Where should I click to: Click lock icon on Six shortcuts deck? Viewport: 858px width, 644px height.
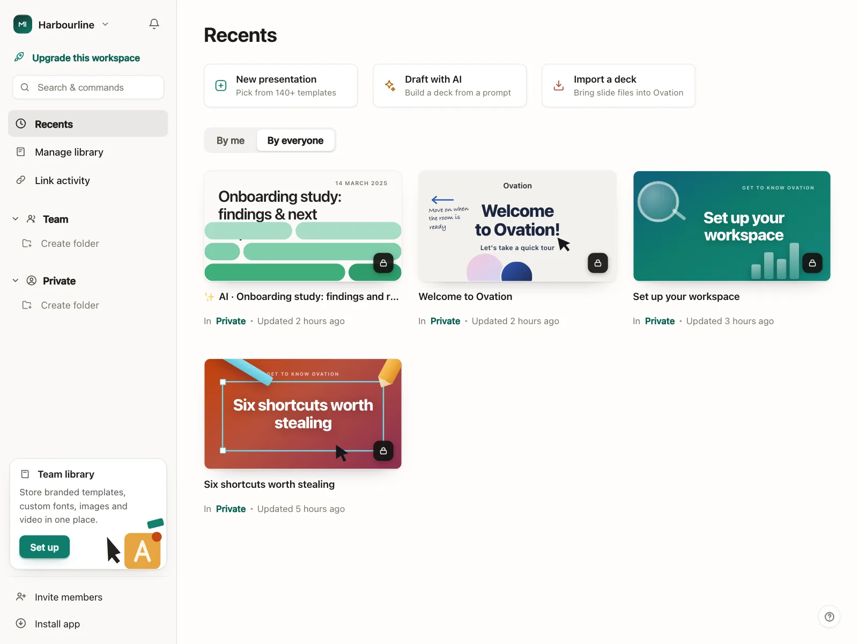click(x=383, y=451)
